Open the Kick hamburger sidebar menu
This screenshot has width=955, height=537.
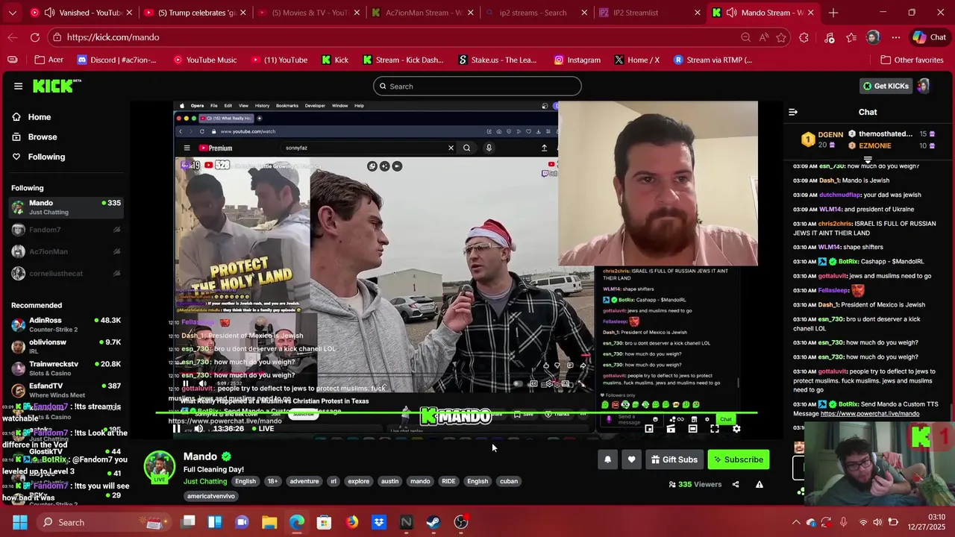click(18, 86)
